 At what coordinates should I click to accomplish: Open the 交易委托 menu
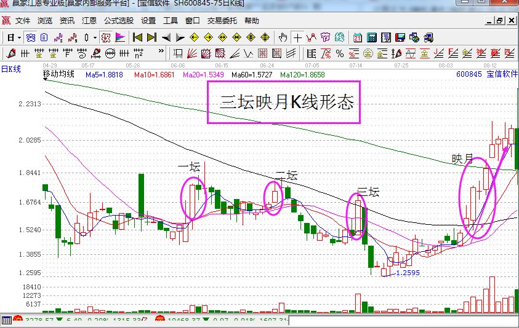[223, 21]
